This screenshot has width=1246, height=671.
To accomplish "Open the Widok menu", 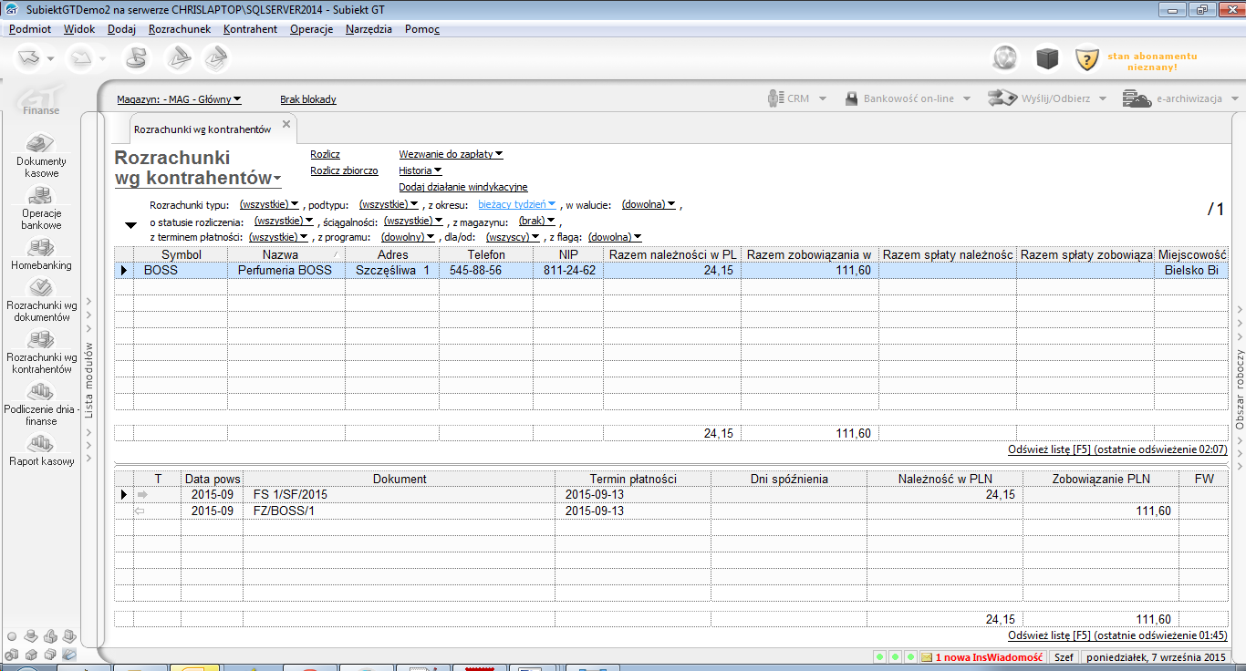I will pyautogui.click(x=79, y=29).
